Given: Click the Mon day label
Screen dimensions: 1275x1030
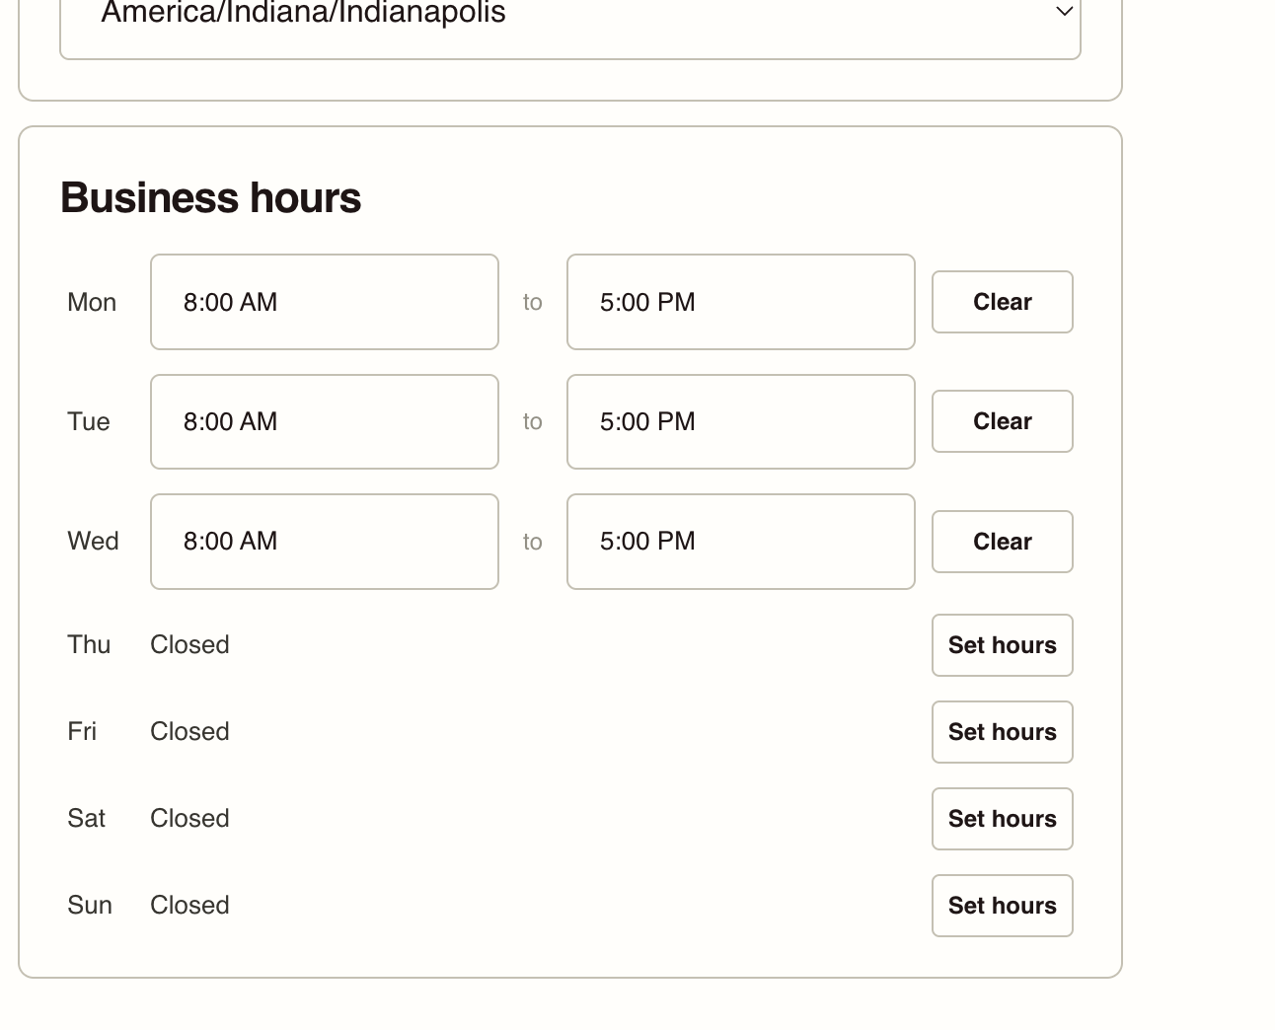Looking at the screenshot, I should (92, 302).
